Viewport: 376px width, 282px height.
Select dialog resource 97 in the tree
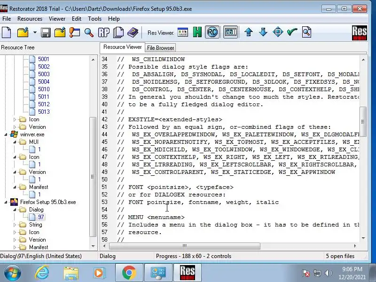(x=41, y=217)
